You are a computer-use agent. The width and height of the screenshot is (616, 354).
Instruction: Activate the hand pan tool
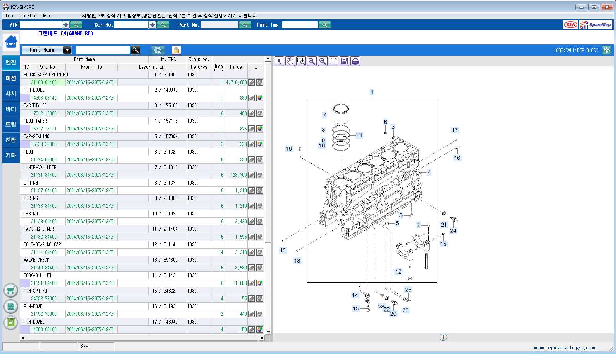point(290,61)
